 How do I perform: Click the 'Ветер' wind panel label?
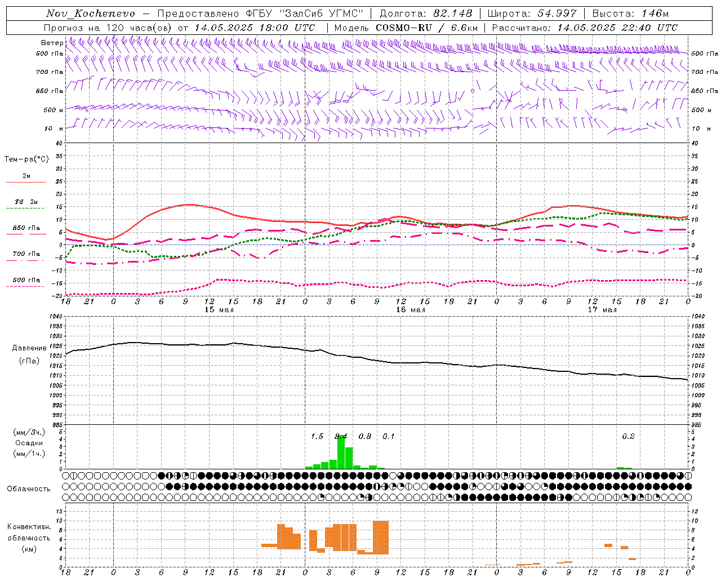coord(52,43)
